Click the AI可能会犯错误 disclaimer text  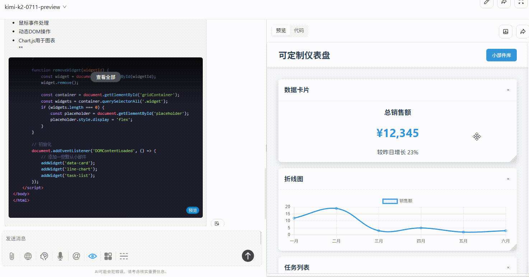(131, 272)
